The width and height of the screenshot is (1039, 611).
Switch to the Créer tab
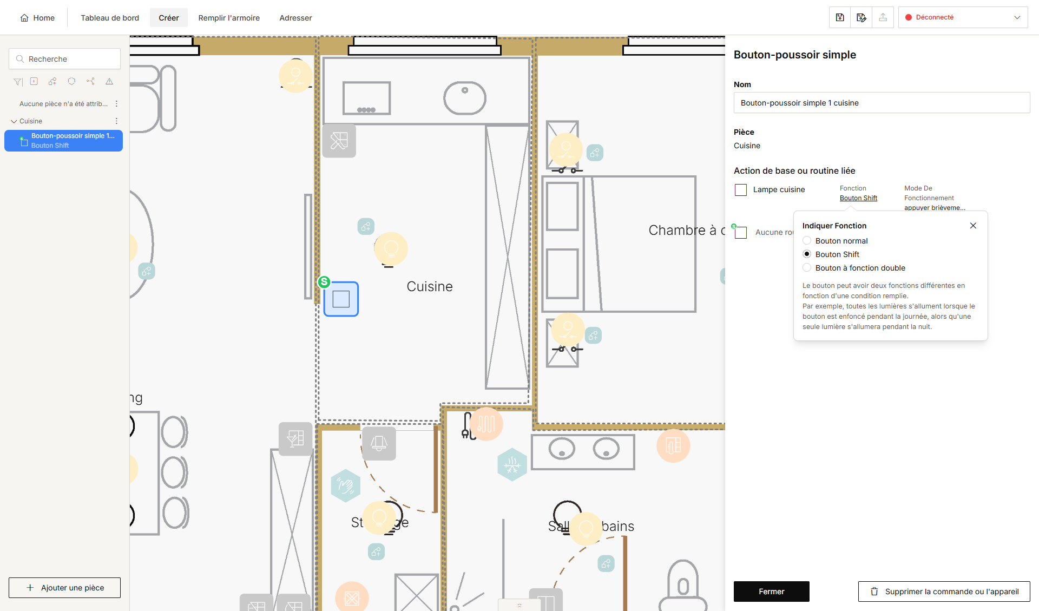click(169, 18)
